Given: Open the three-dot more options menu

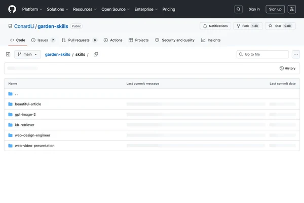Looking at the screenshot, I should point(296,54).
